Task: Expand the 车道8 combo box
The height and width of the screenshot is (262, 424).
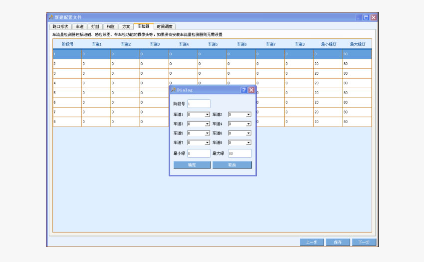Action: 248,143
